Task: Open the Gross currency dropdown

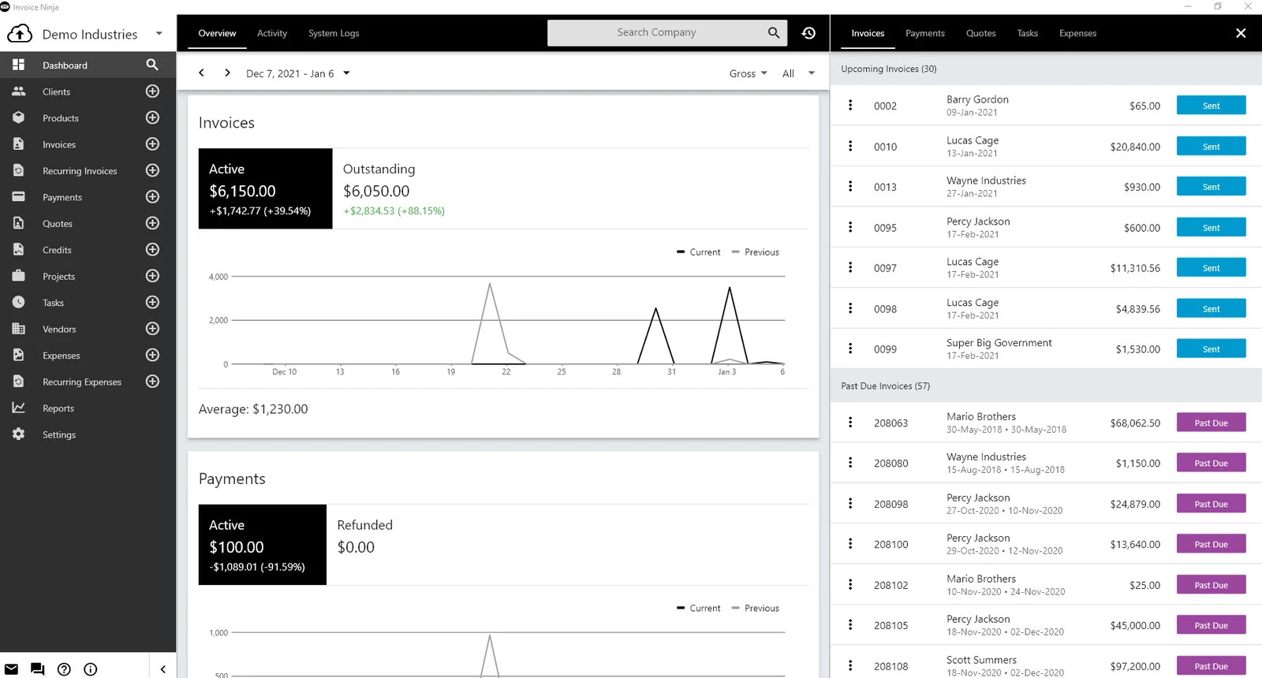Action: pos(749,73)
